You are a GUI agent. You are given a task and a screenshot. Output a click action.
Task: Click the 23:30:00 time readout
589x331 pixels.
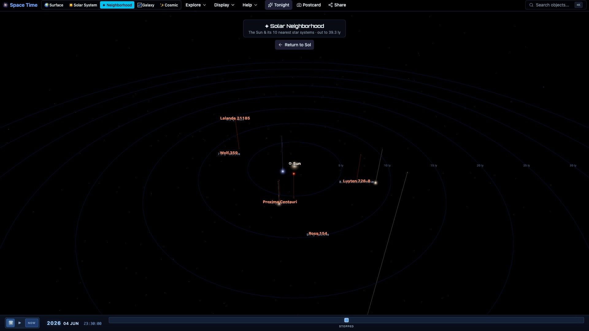(92, 323)
